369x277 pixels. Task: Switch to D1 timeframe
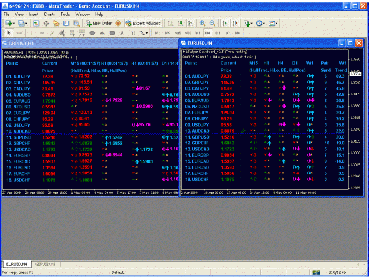click(x=218, y=33)
